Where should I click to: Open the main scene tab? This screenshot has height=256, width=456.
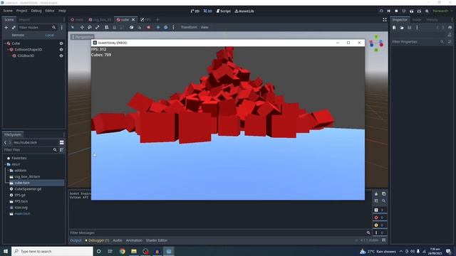point(77,20)
